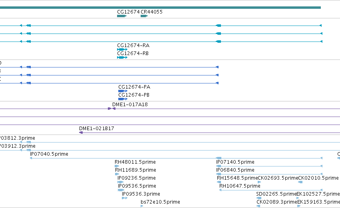This screenshot has height=208, width=340.
Task: Select the DME1-021B17 label
Action: click(x=97, y=129)
